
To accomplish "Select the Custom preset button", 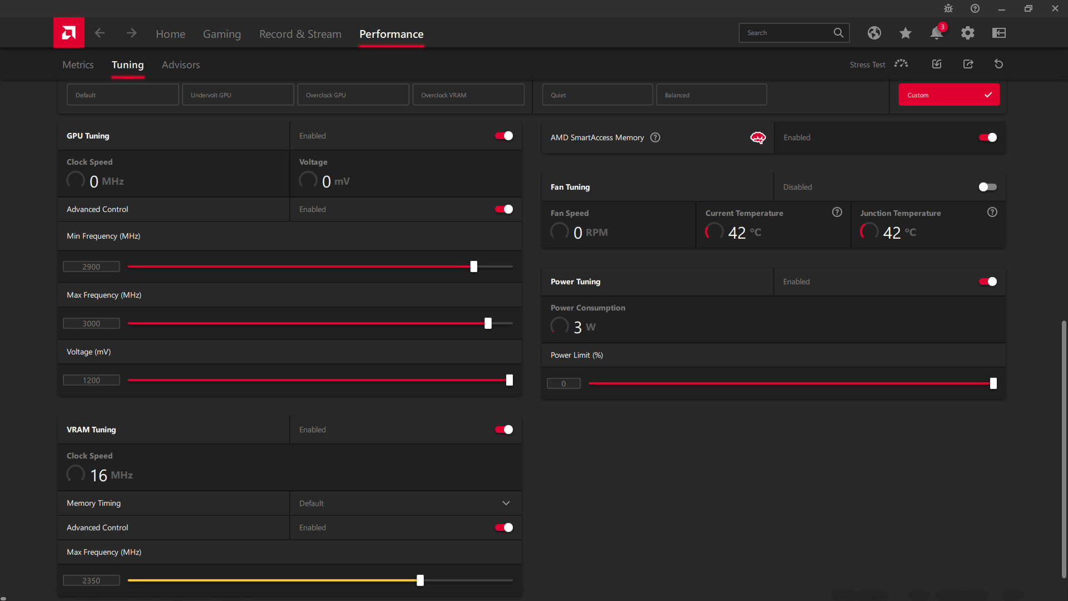I will click(x=949, y=95).
